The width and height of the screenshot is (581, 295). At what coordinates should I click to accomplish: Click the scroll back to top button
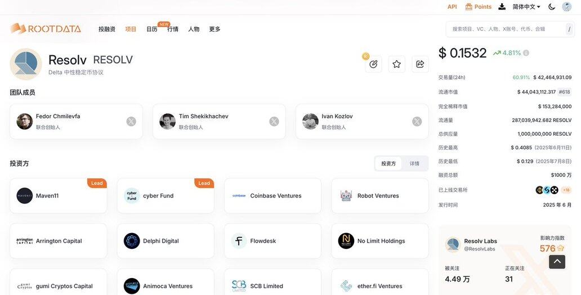click(x=557, y=262)
